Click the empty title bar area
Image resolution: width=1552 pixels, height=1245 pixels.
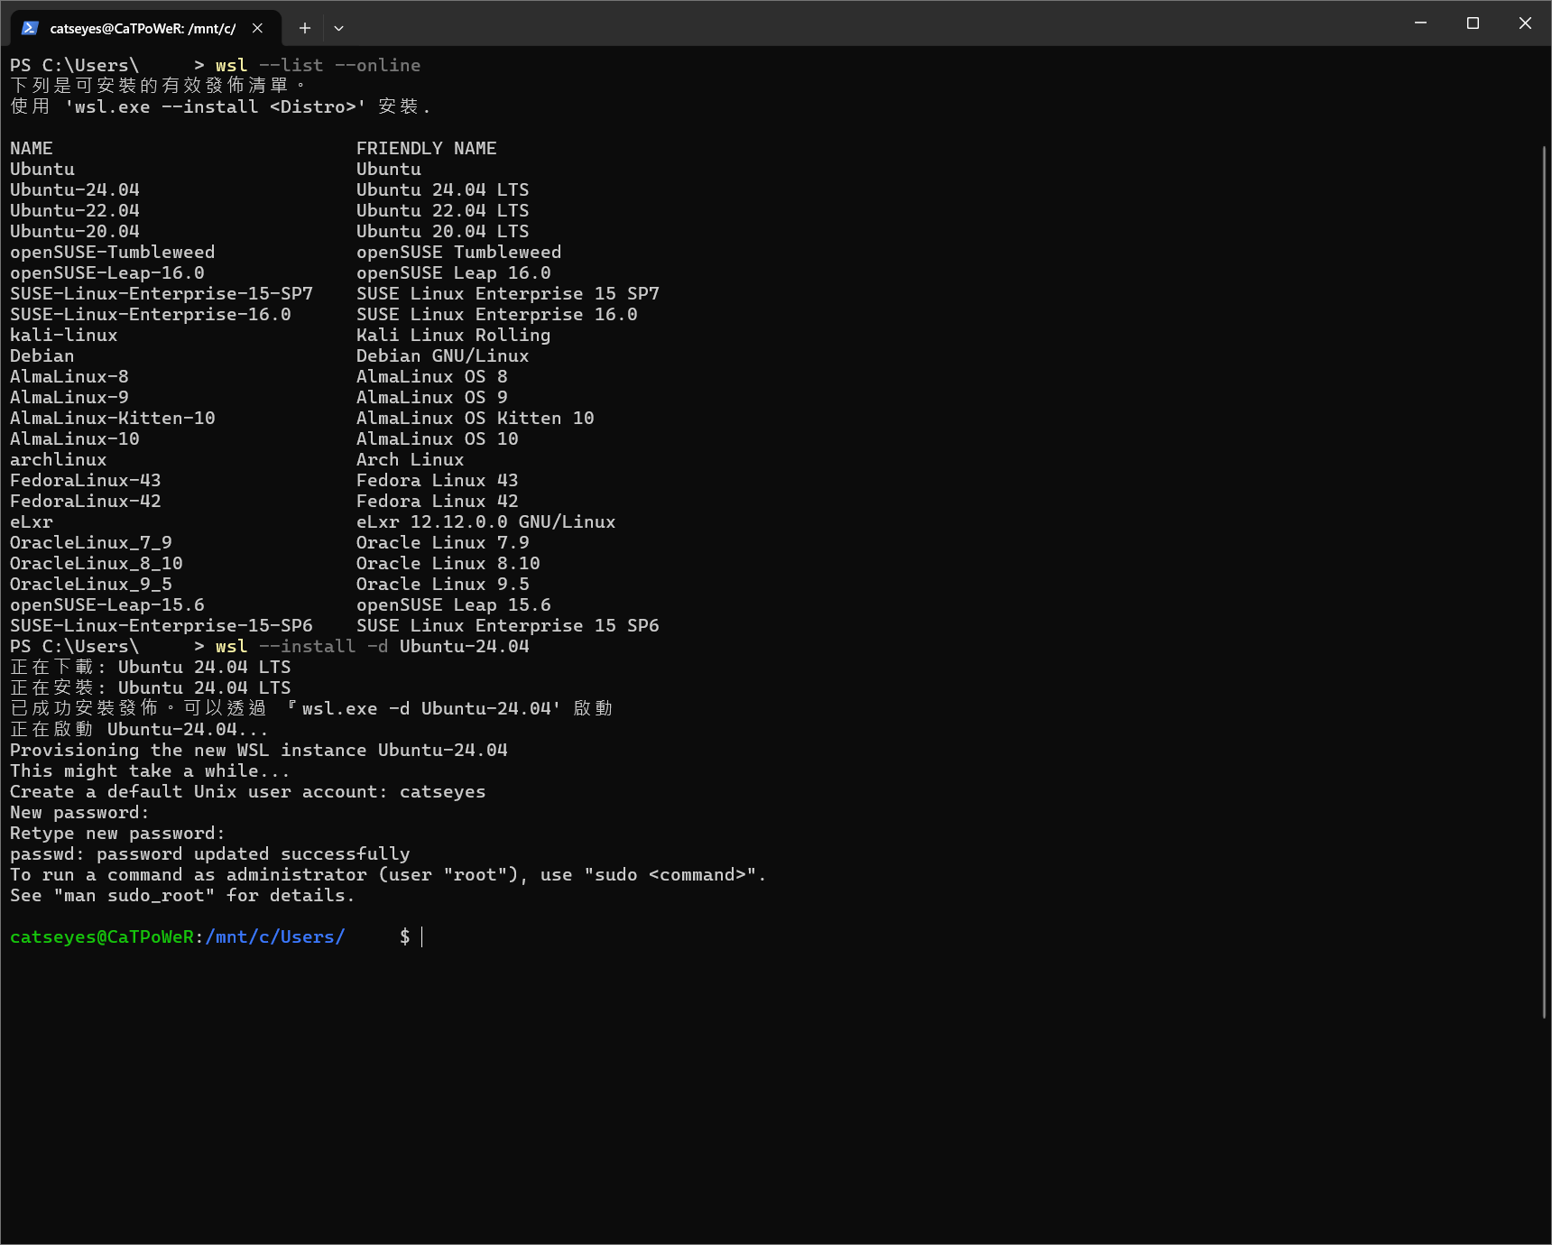(x=866, y=23)
